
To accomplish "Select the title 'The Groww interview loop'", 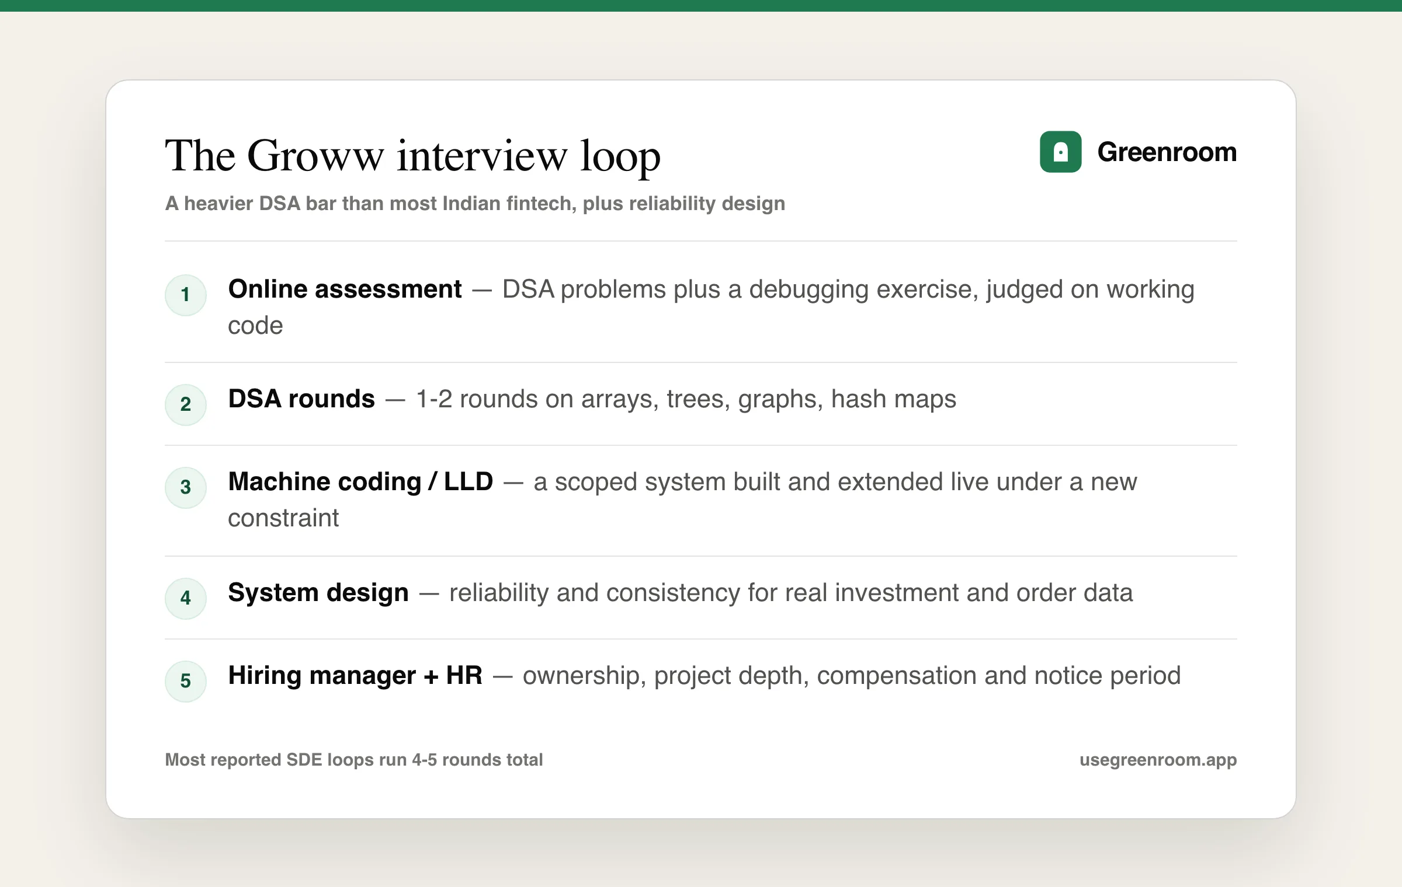I will click(x=412, y=156).
